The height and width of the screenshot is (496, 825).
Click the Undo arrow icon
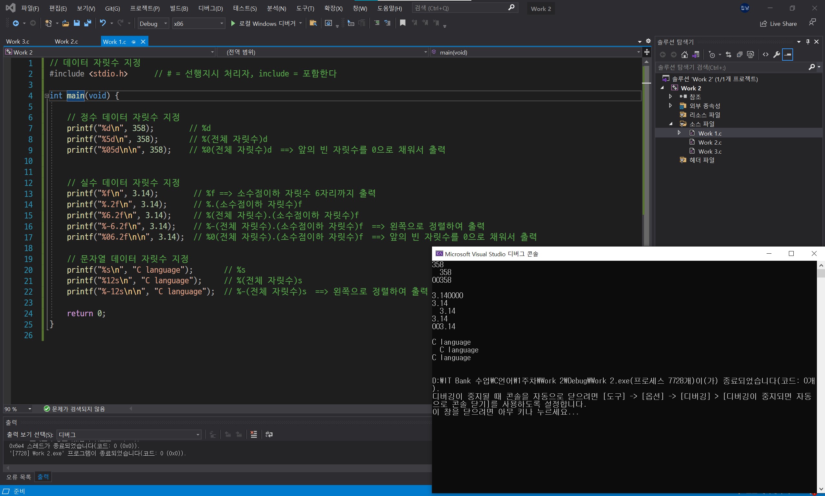103,23
